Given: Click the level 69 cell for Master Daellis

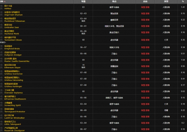Looking at the screenshot, I should pos(83,60).
